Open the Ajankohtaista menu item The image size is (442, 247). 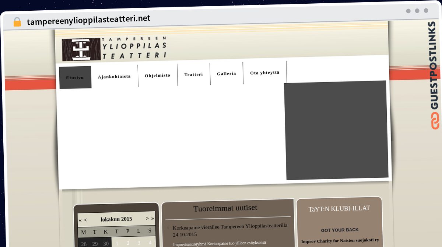[x=114, y=77]
